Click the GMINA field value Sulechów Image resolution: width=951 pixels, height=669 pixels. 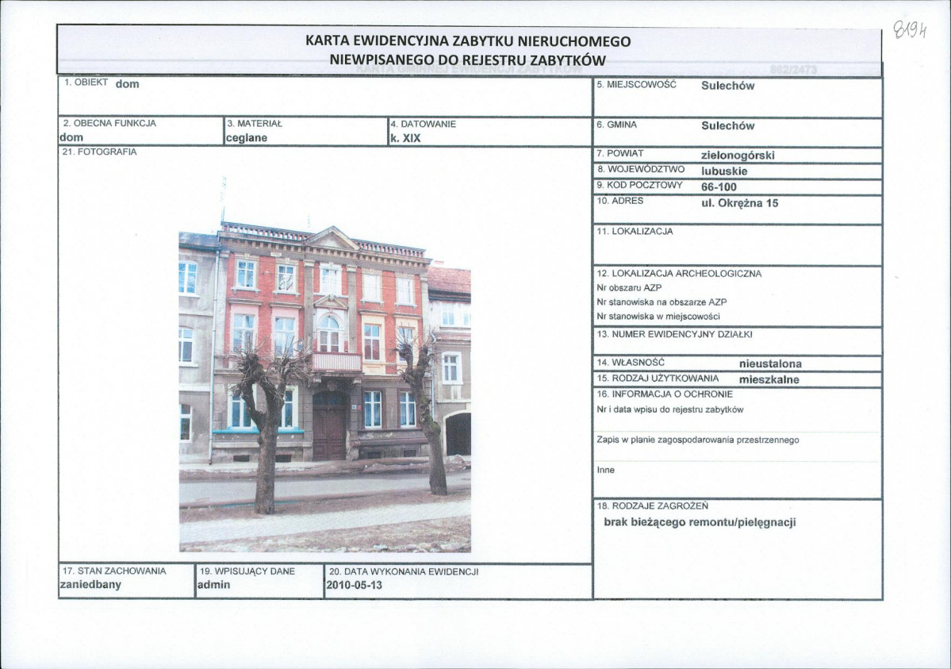point(727,125)
